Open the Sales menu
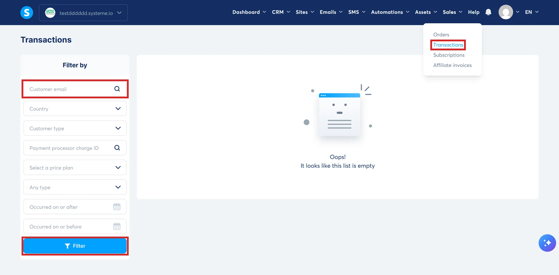 click(452, 12)
